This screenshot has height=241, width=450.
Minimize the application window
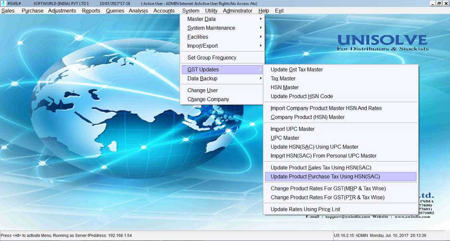click(x=433, y=4)
